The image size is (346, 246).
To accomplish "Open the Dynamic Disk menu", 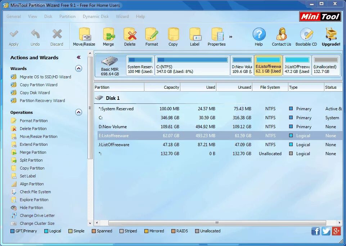I will point(96,17).
